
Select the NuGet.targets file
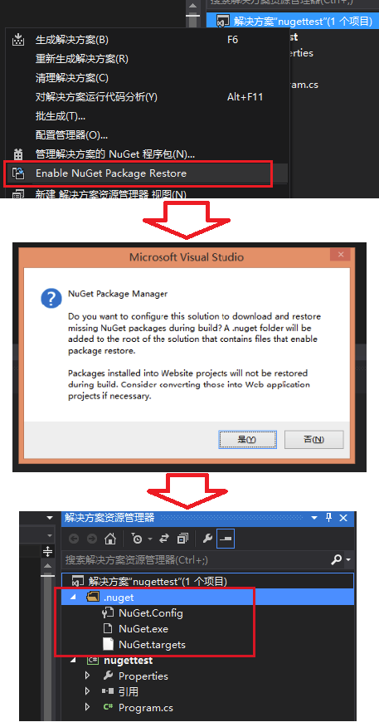point(152,645)
